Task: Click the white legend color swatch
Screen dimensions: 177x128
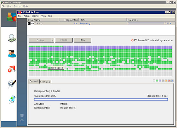Action: (154, 81)
